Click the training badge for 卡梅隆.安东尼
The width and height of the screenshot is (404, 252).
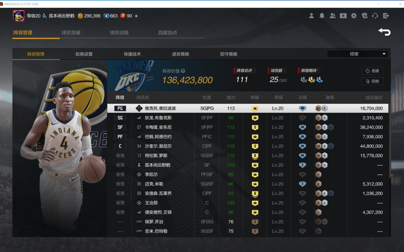click(303, 127)
